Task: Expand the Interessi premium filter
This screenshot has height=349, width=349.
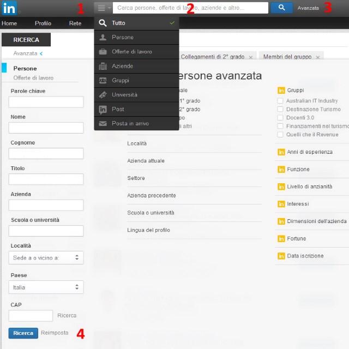Action: tap(298, 204)
